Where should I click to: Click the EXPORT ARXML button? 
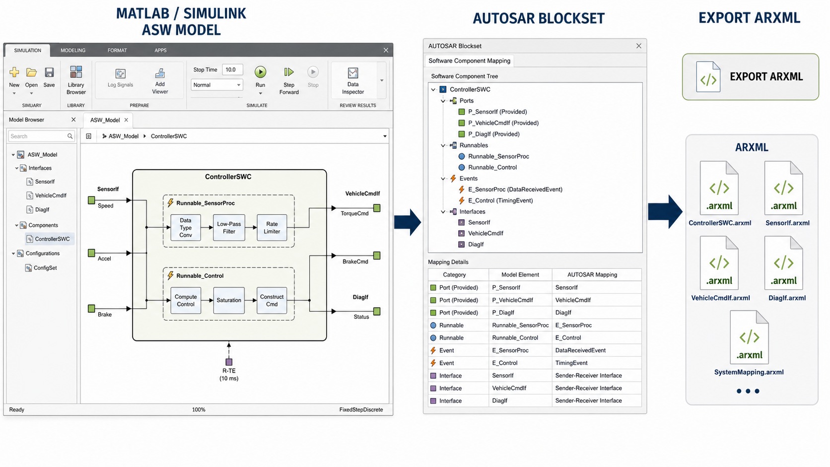pyautogui.click(x=750, y=77)
